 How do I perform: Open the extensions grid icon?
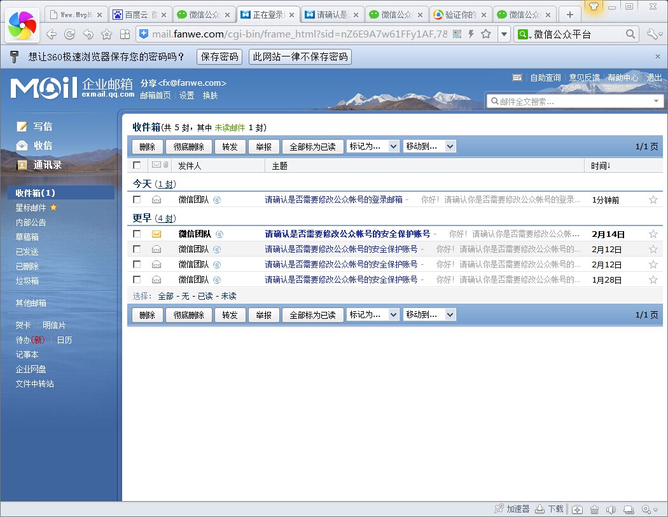point(125,34)
